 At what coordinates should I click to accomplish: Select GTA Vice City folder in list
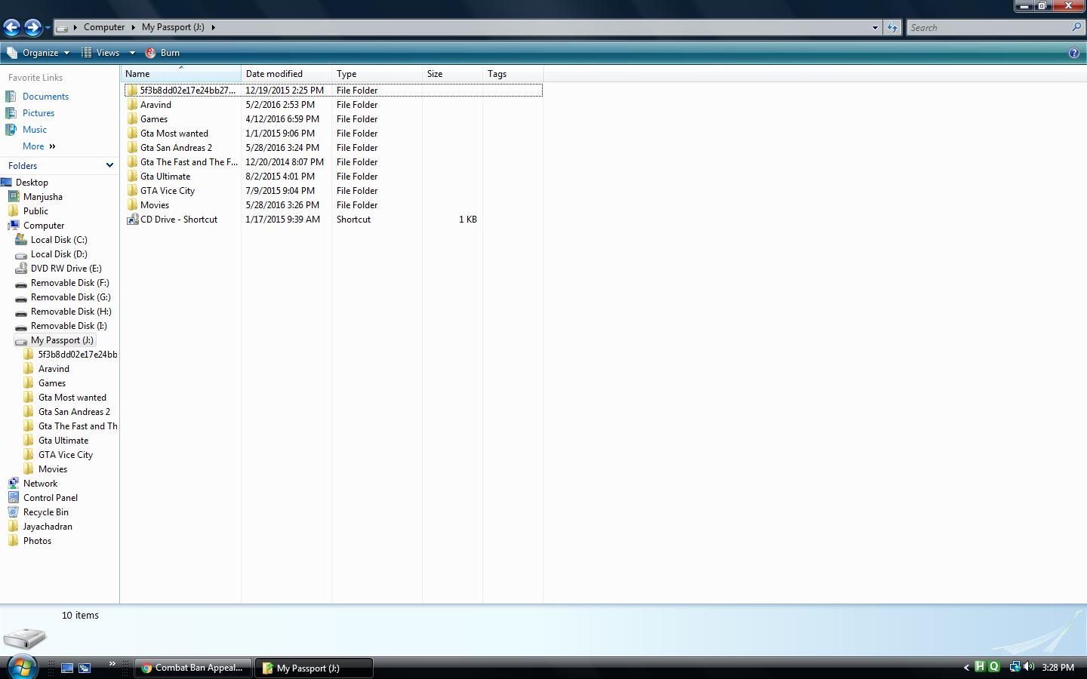(x=167, y=191)
